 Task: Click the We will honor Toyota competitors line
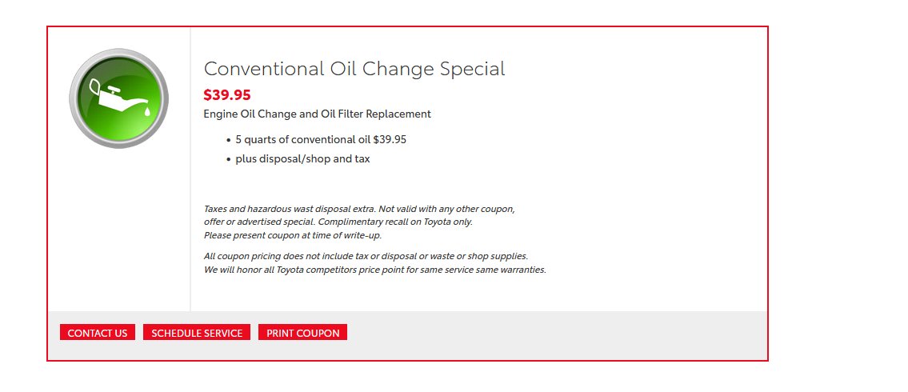[374, 270]
